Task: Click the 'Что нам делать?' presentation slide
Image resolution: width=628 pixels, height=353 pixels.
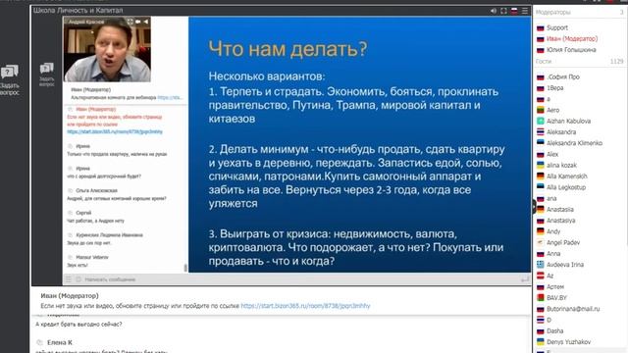Action: [x=360, y=144]
